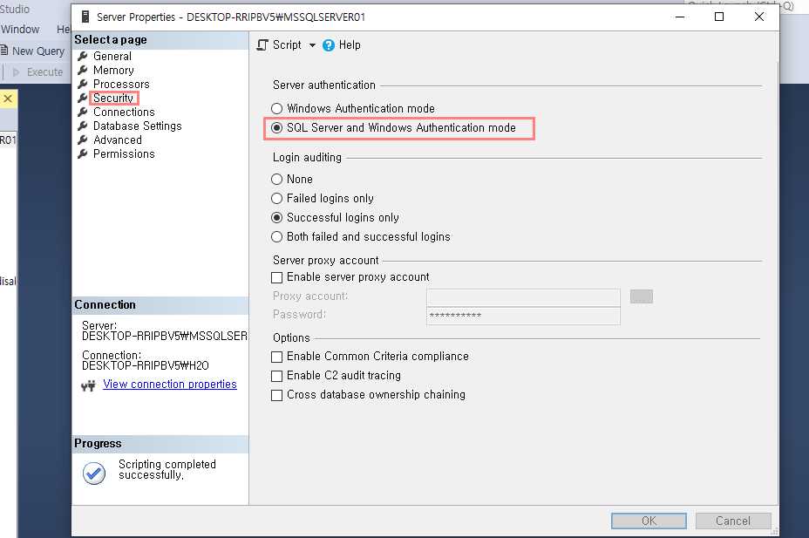This screenshot has width=809, height=538.
Task: Expand the Script dropdown arrow
Action: pyautogui.click(x=312, y=45)
